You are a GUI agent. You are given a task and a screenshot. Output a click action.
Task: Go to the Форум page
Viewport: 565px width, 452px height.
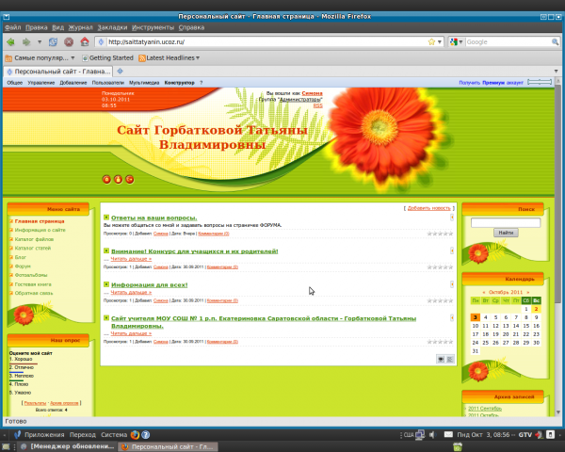(x=23, y=266)
